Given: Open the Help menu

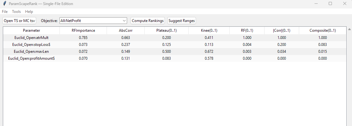Looking at the screenshot, I should [29, 12].
